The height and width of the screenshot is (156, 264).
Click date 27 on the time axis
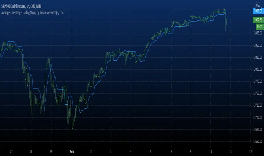pos(11,152)
